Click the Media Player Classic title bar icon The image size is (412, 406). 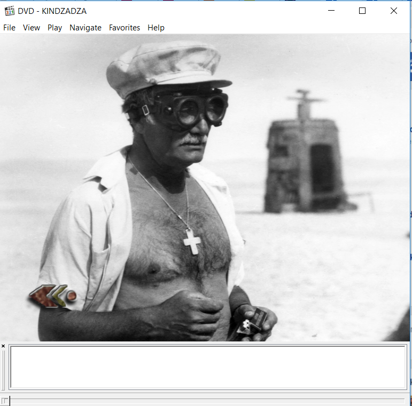10,11
